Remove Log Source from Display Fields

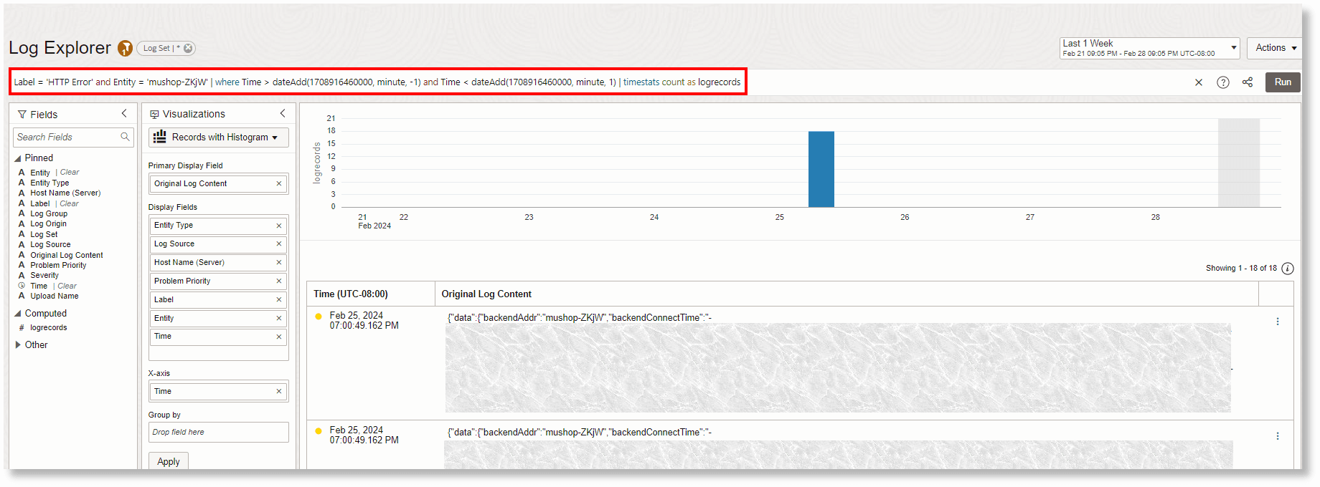pos(279,243)
